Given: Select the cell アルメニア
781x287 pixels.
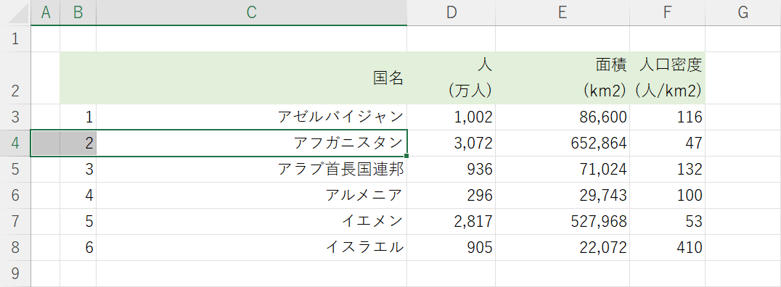Looking at the screenshot, I should click(252, 195).
